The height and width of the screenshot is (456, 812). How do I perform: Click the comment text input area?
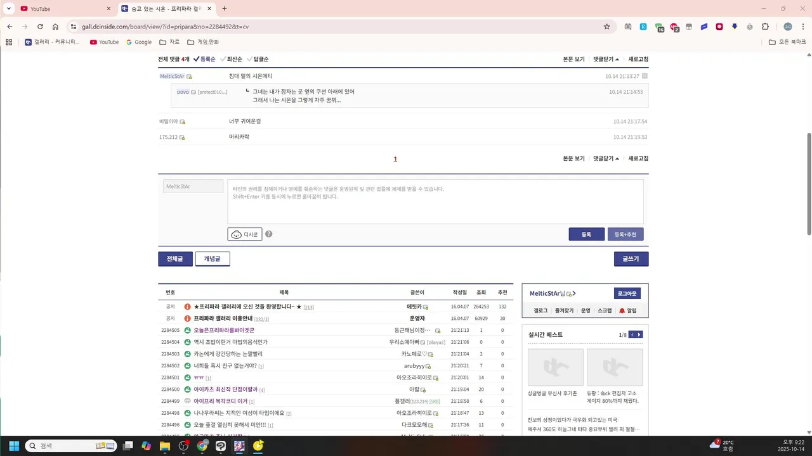tap(435, 201)
